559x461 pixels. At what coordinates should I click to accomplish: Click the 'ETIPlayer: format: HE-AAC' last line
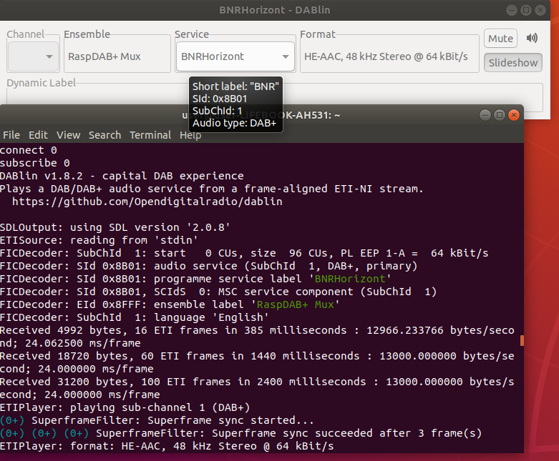coord(167,446)
